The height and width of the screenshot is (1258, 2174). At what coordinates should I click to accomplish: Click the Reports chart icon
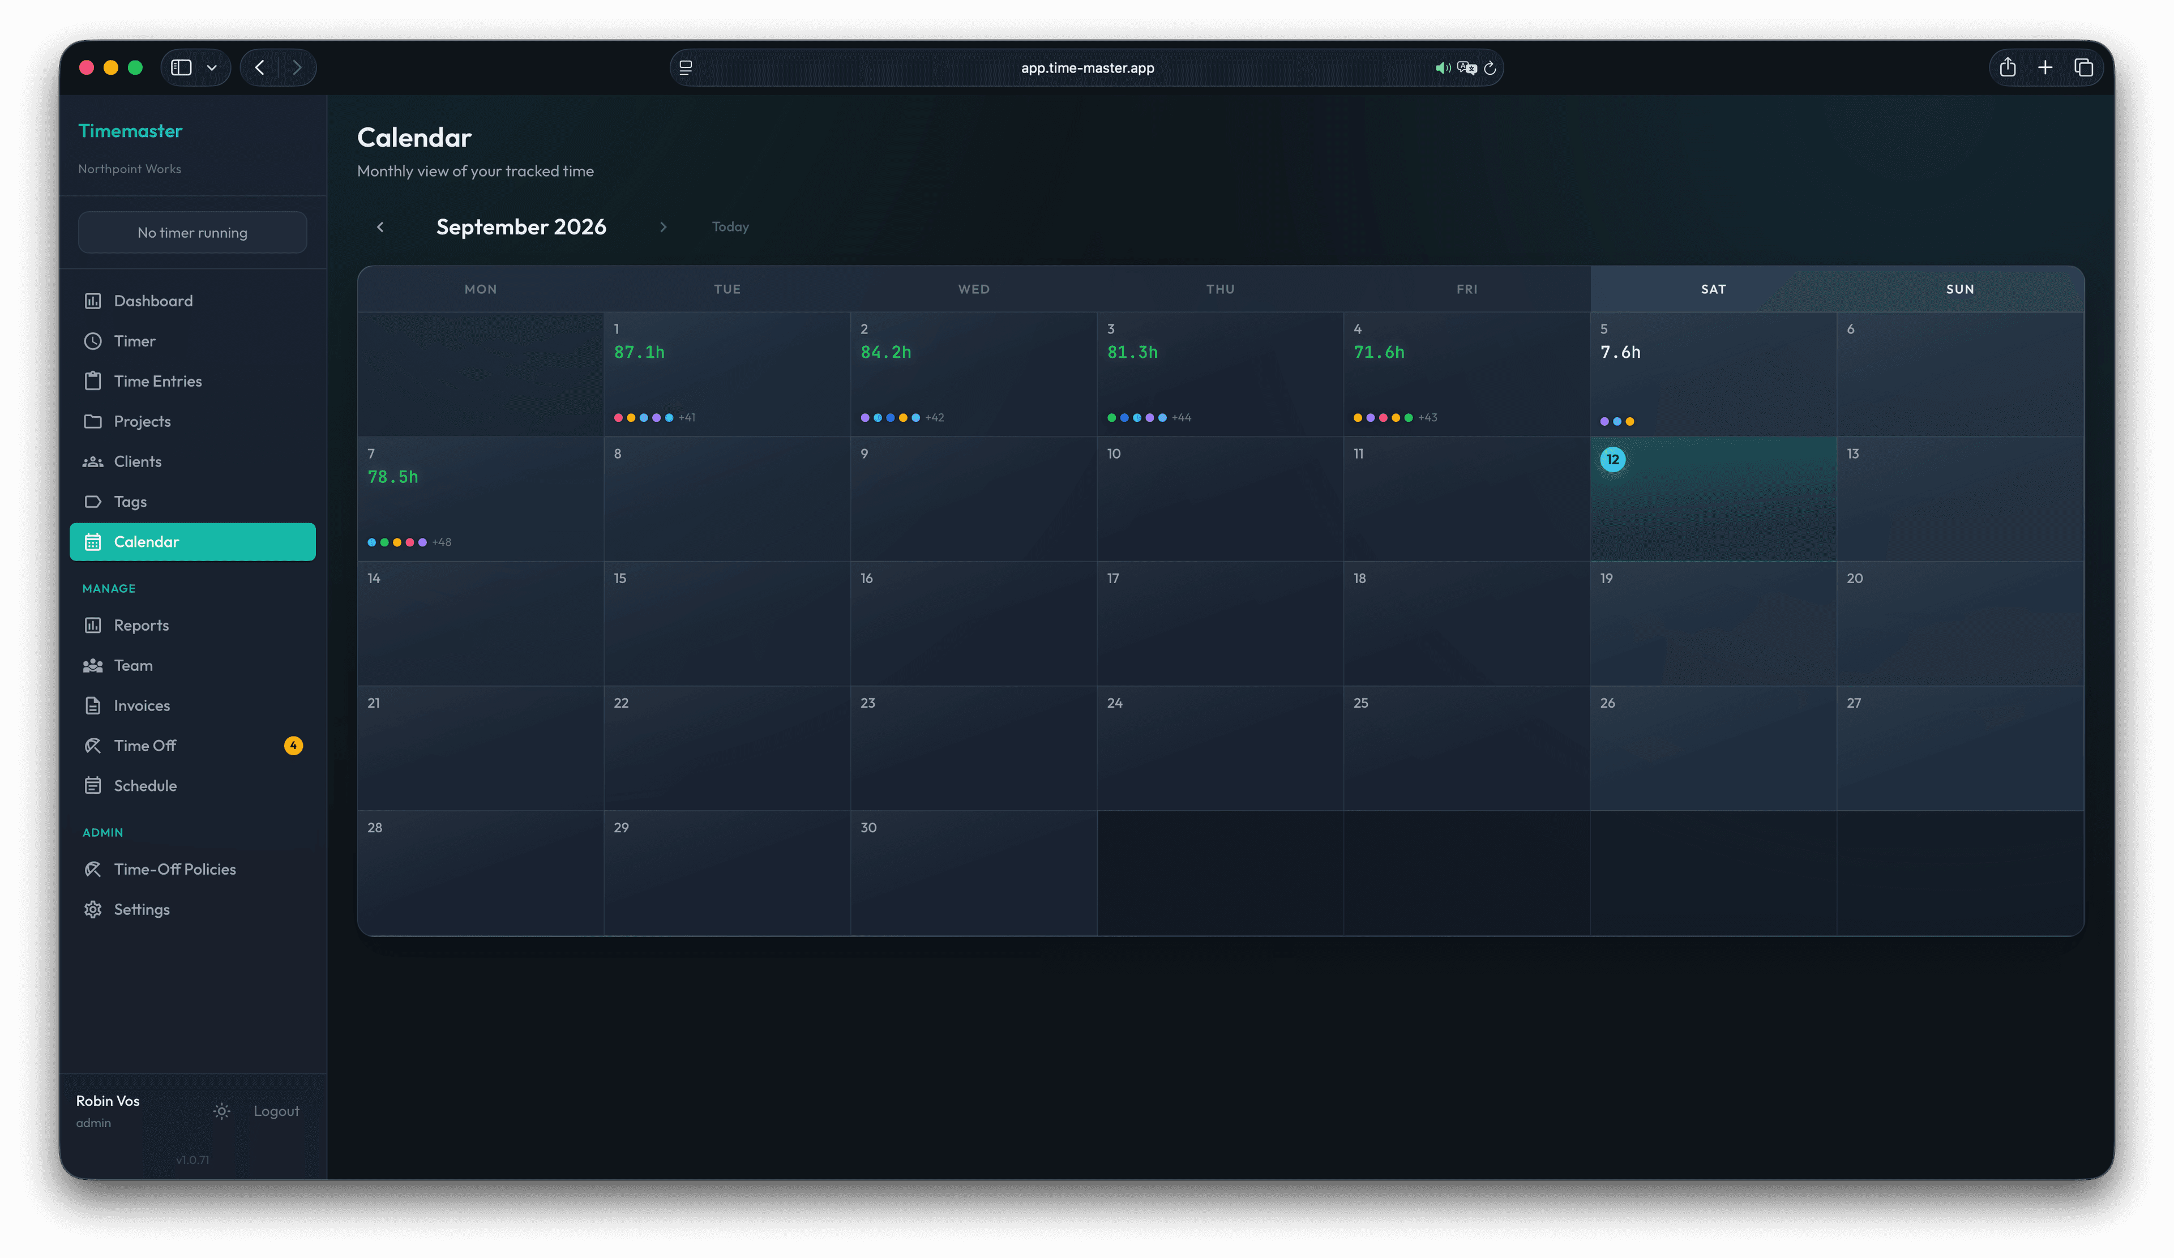pos(92,626)
